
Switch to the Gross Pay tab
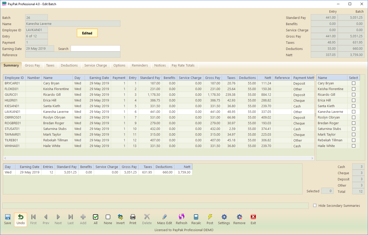point(32,65)
